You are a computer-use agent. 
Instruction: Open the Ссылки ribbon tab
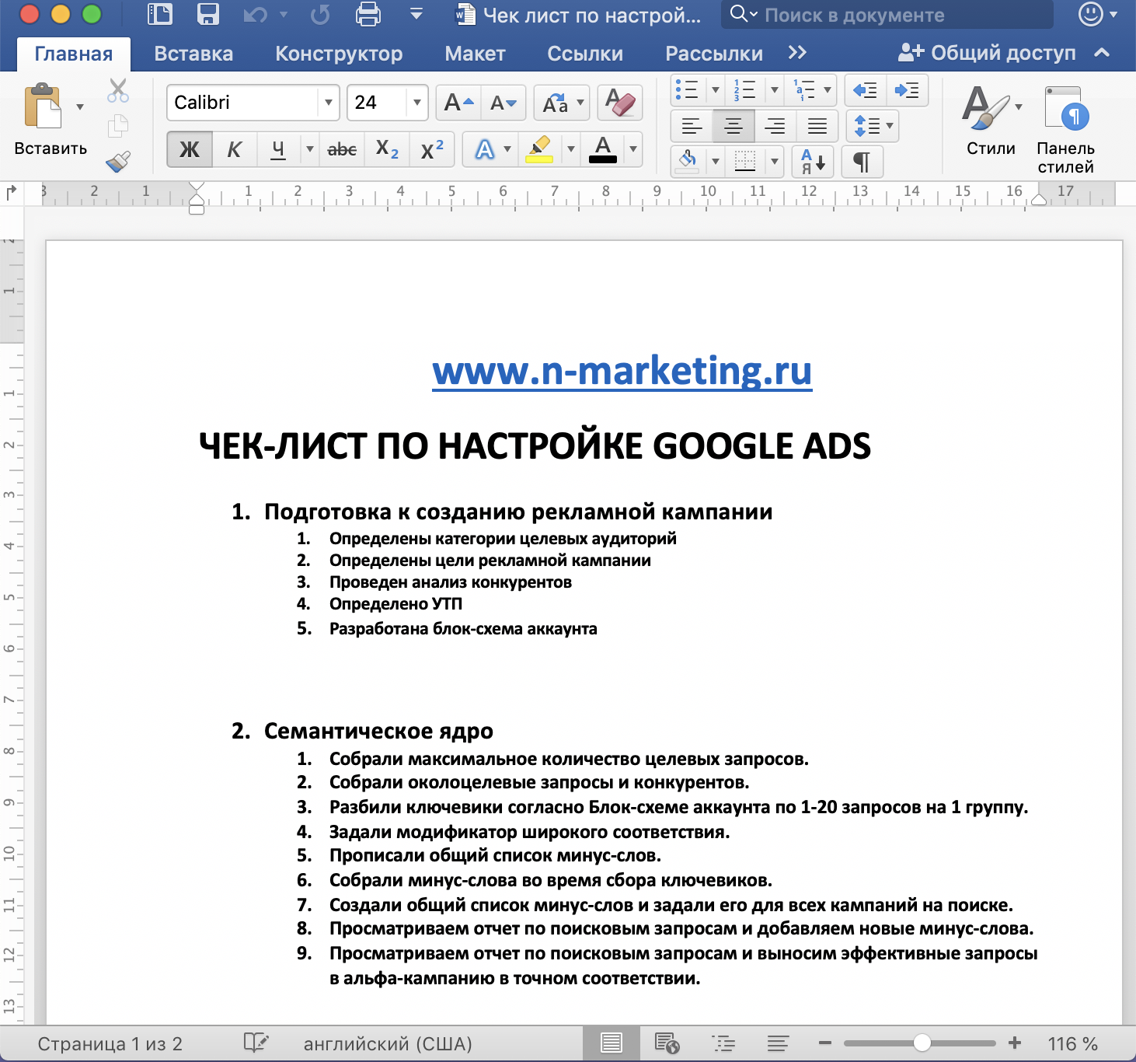pyautogui.click(x=585, y=54)
